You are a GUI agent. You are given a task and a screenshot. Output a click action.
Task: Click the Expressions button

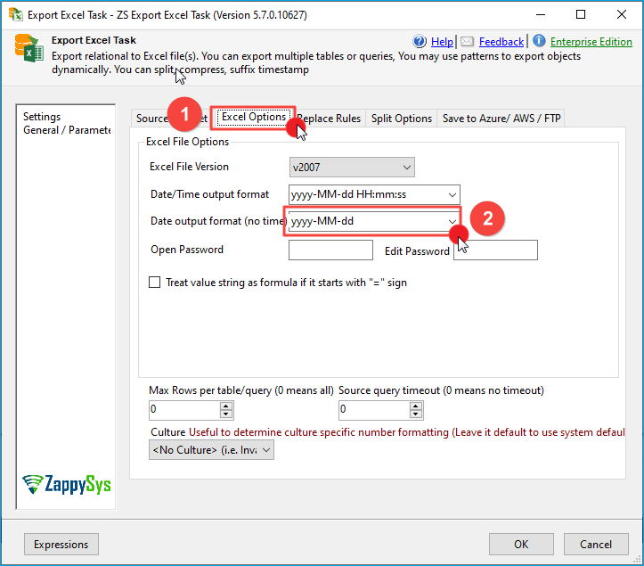(61, 544)
